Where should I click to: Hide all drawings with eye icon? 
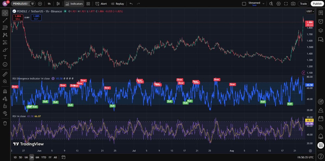pos(5,113)
